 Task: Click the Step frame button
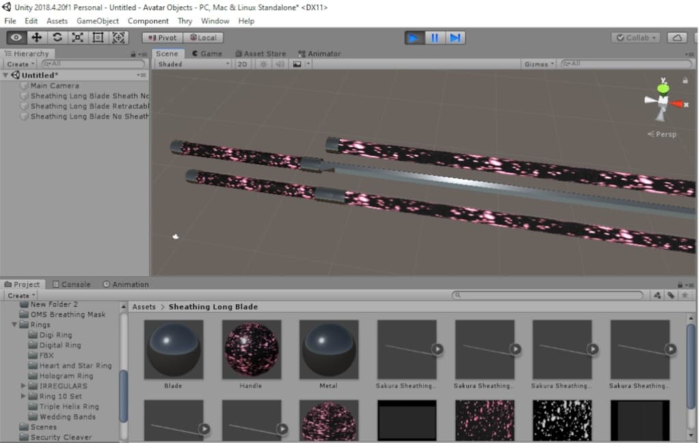click(x=455, y=38)
